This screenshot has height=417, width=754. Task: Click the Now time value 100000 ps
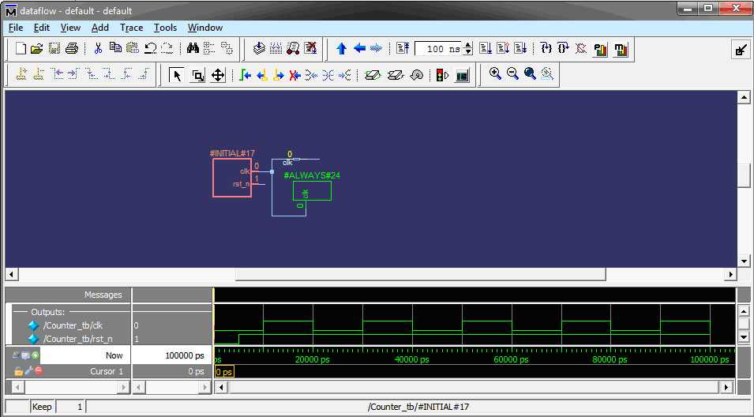185,355
